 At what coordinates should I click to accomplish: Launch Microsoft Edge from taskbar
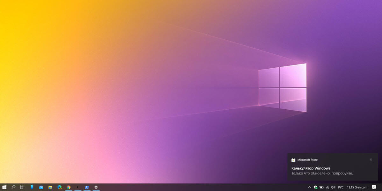60,187
